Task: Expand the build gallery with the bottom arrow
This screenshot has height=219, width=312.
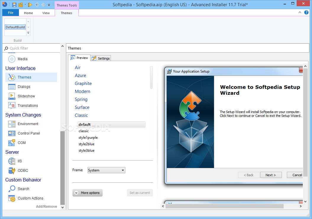Action: pyautogui.click(x=28, y=33)
